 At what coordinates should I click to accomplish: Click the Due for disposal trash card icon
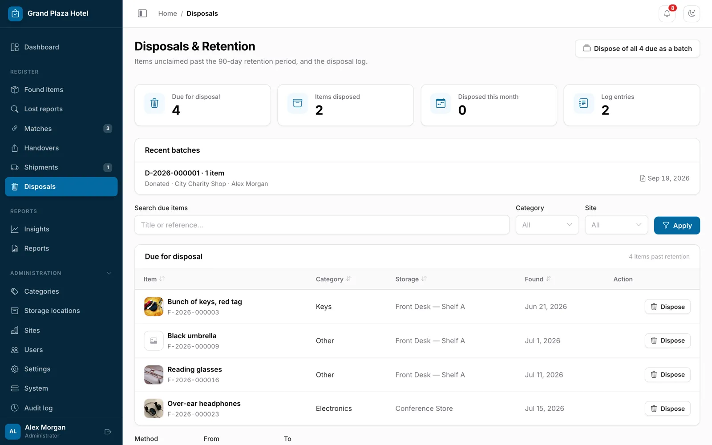click(154, 103)
